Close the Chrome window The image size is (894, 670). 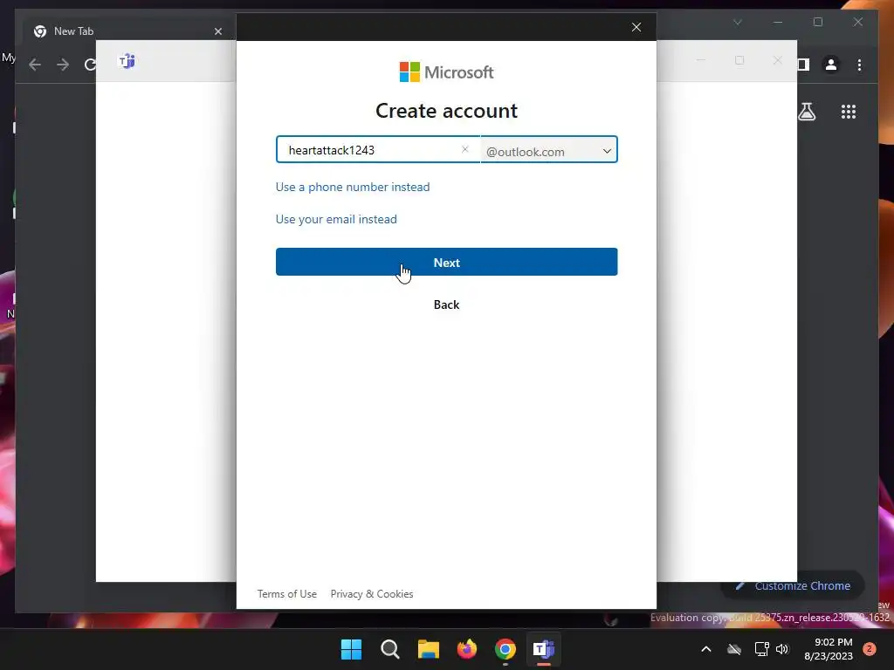click(857, 22)
